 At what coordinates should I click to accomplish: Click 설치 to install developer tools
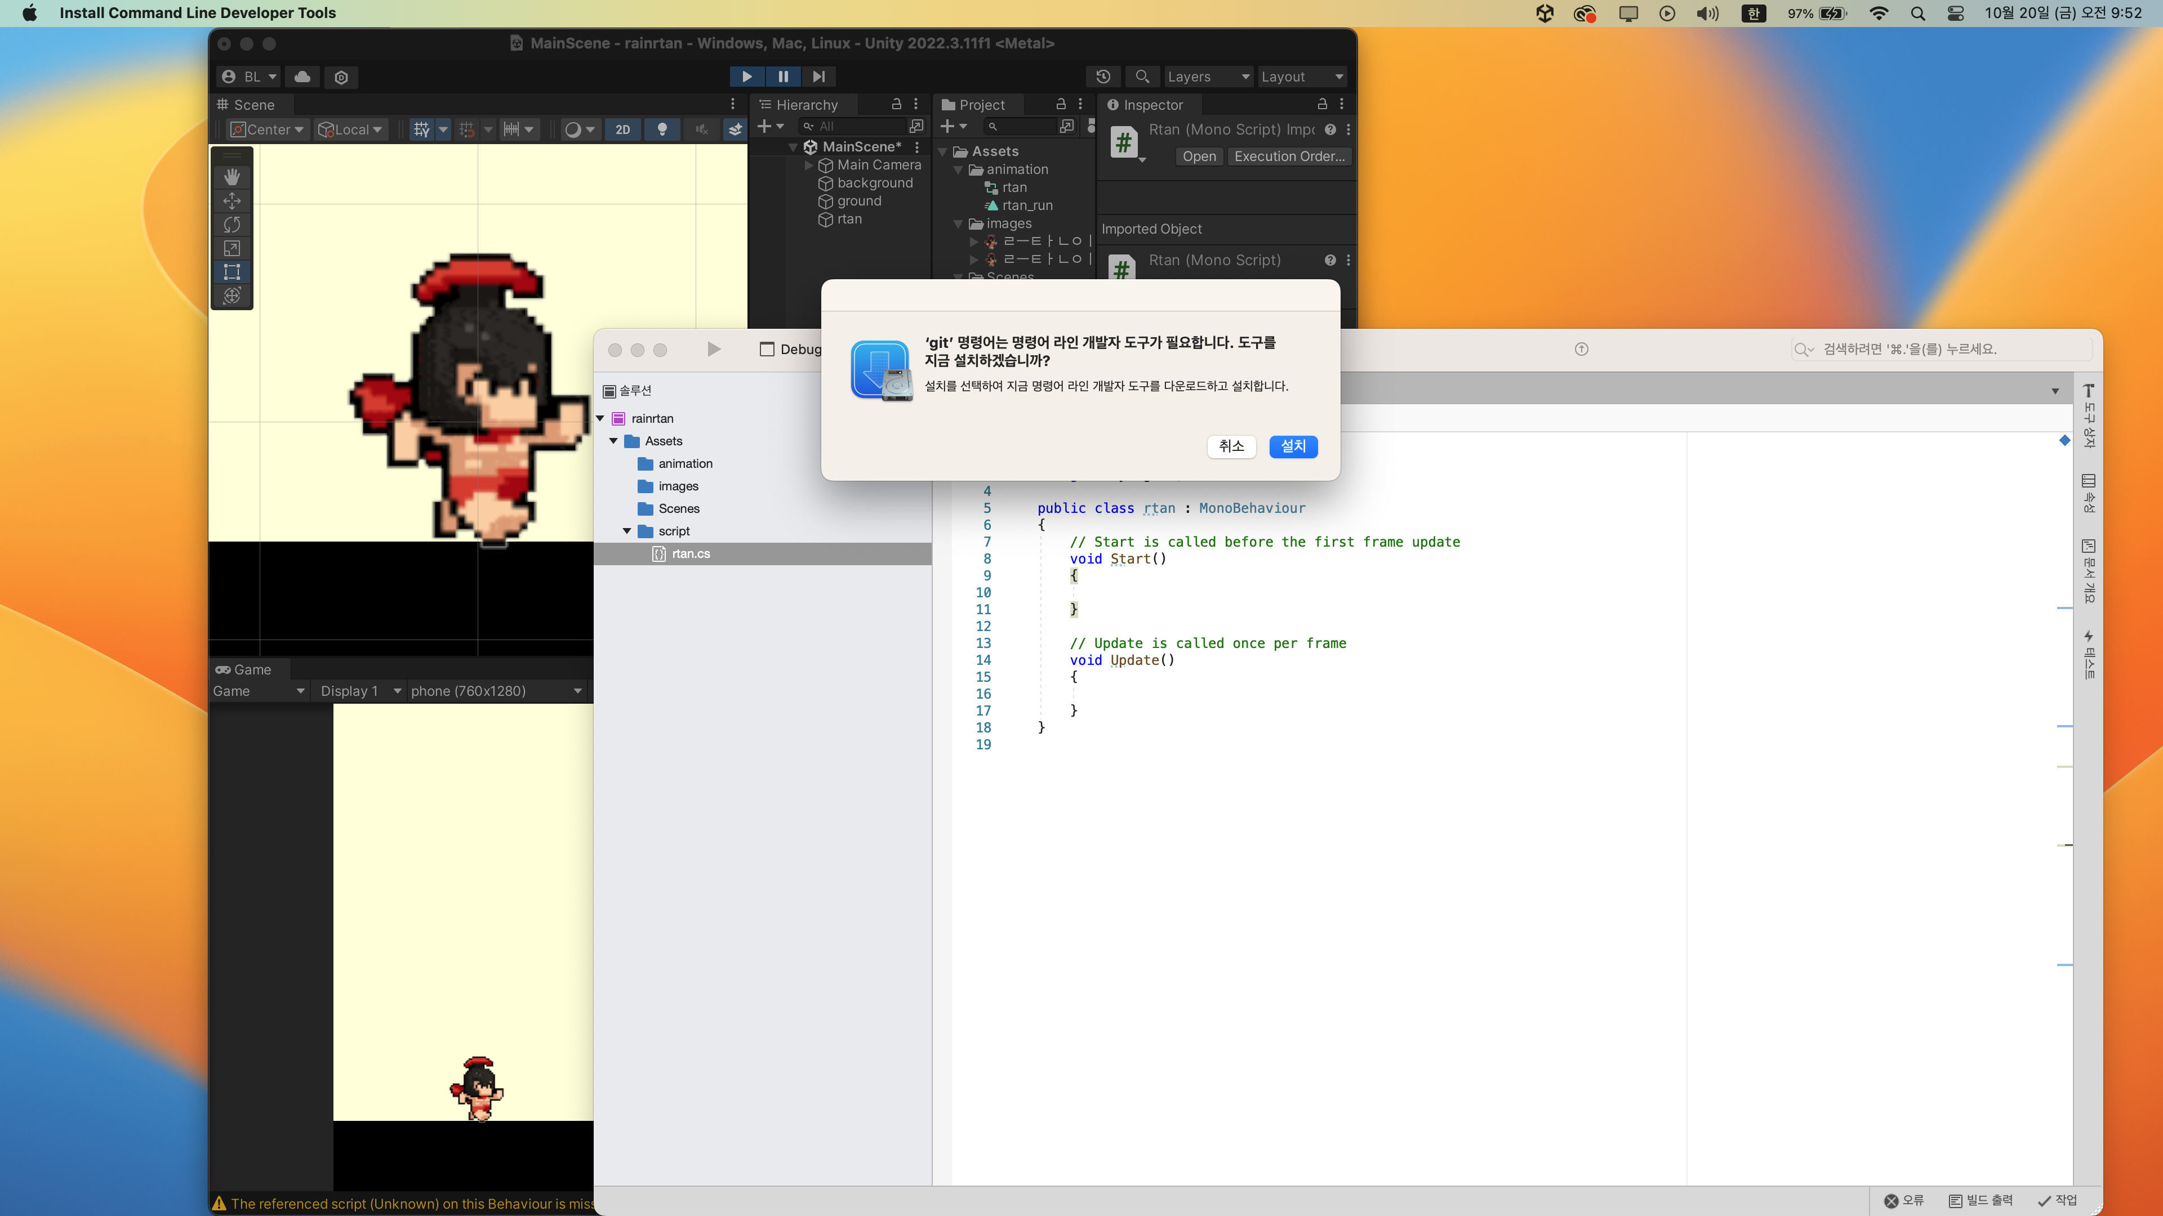coord(1293,446)
